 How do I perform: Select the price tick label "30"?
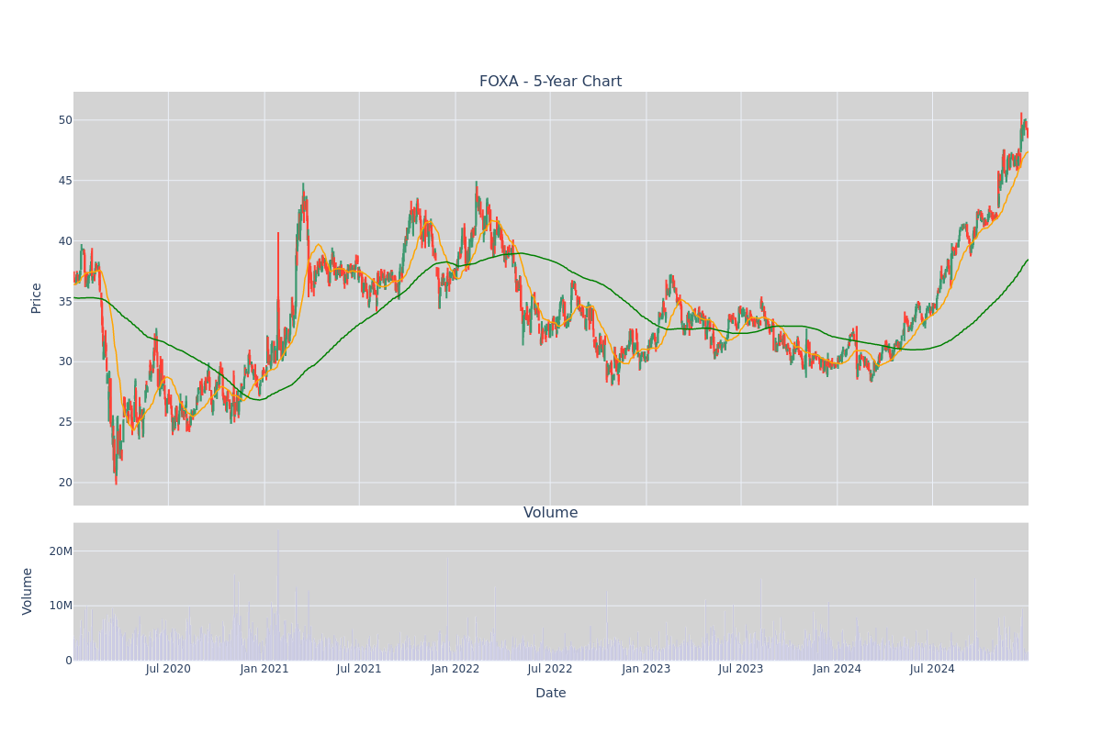tap(65, 361)
